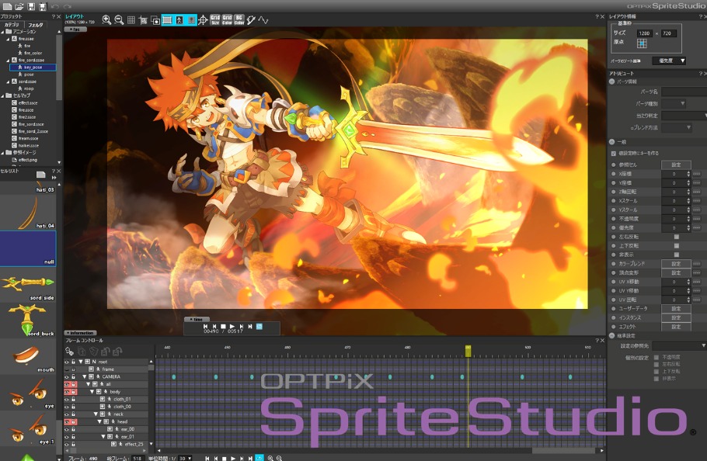707x461 pixels.
Task: Click the zoom in magnifier in layout toolbar
Action: (x=107, y=19)
